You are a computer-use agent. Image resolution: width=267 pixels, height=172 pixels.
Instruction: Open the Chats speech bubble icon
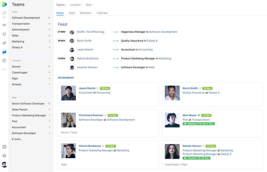coord(4,25)
